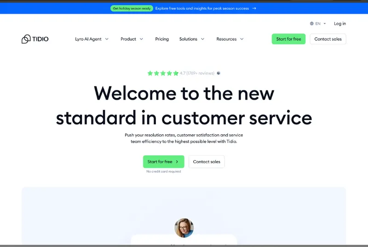This screenshot has width=368, height=247.
Task: Click the globe language icon
Action: pyautogui.click(x=311, y=23)
